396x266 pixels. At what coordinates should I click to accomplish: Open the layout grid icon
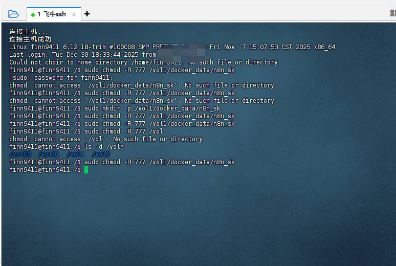point(393,13)
